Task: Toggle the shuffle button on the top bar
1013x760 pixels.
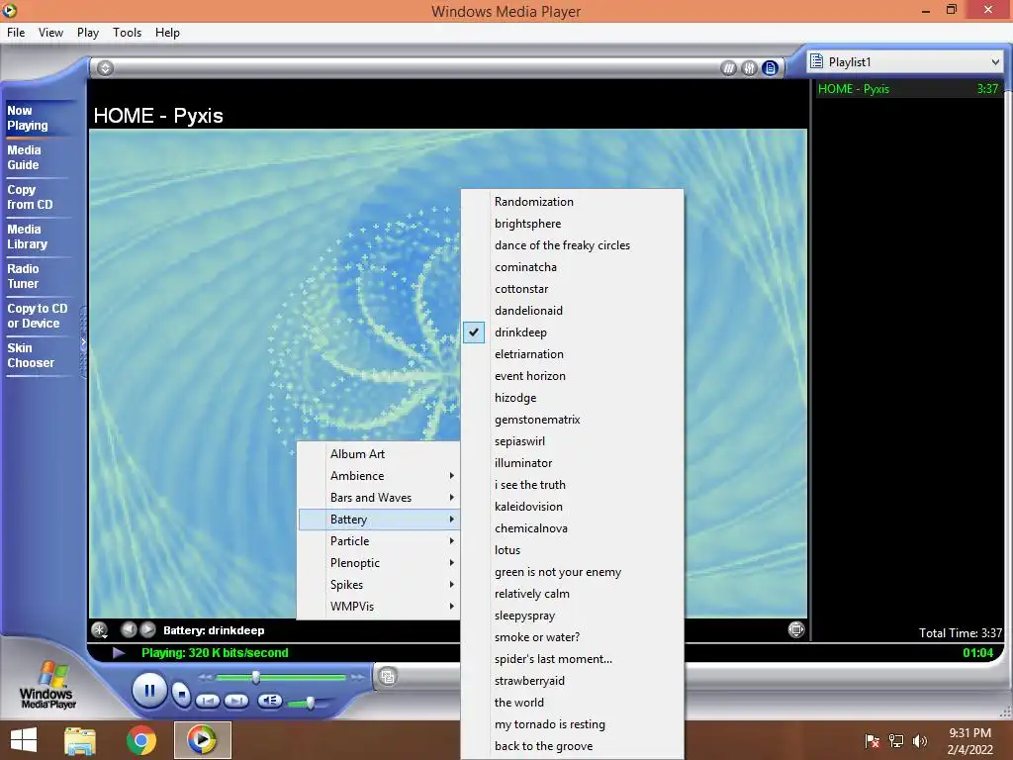Action: [x=729, y=68]
